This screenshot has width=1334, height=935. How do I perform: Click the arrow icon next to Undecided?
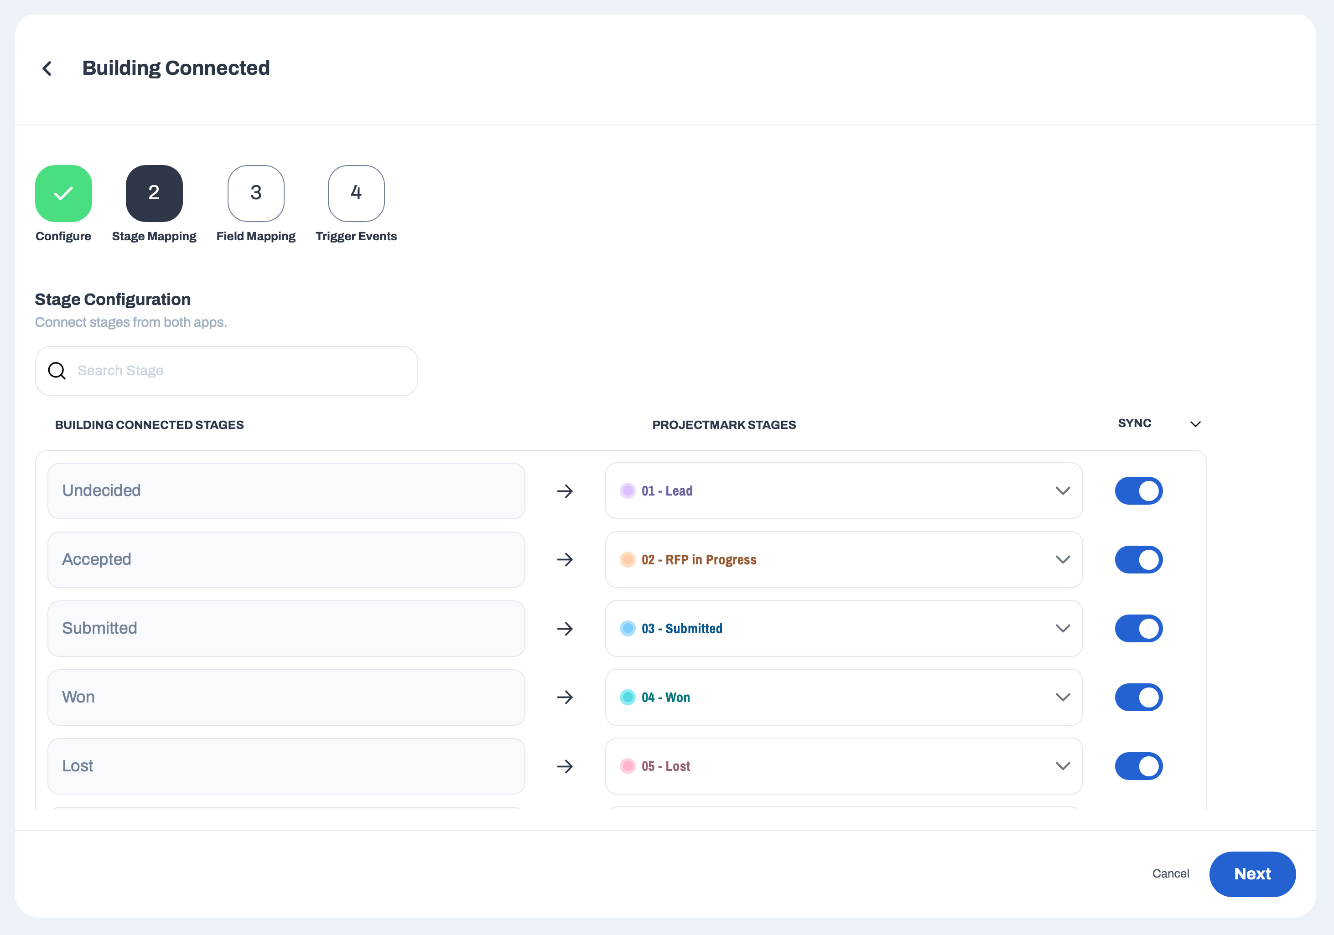click(565, 491)
